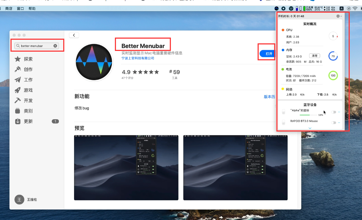Viewport: 362px width, 220px height.
Task: Click the Better Menubar app icon
Action: coord(94,62)
